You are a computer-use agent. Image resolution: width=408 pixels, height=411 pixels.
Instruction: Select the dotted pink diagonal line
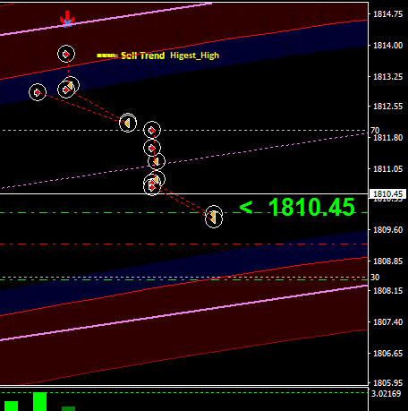[183, 161]
